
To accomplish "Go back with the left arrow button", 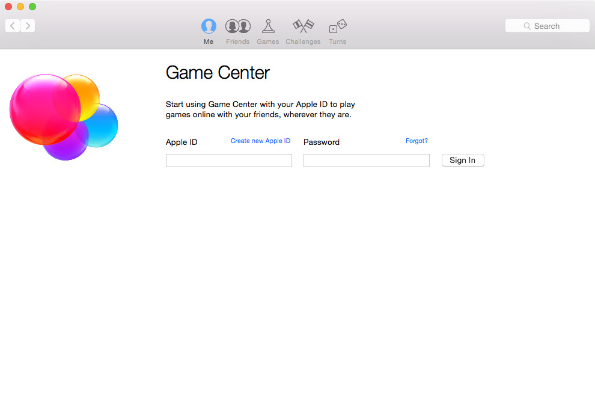I will pyautogui.click(x=13, y=26).
